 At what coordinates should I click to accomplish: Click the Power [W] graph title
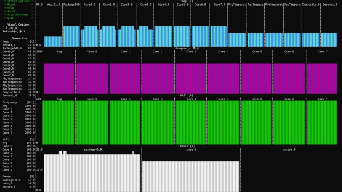(187, 146)
